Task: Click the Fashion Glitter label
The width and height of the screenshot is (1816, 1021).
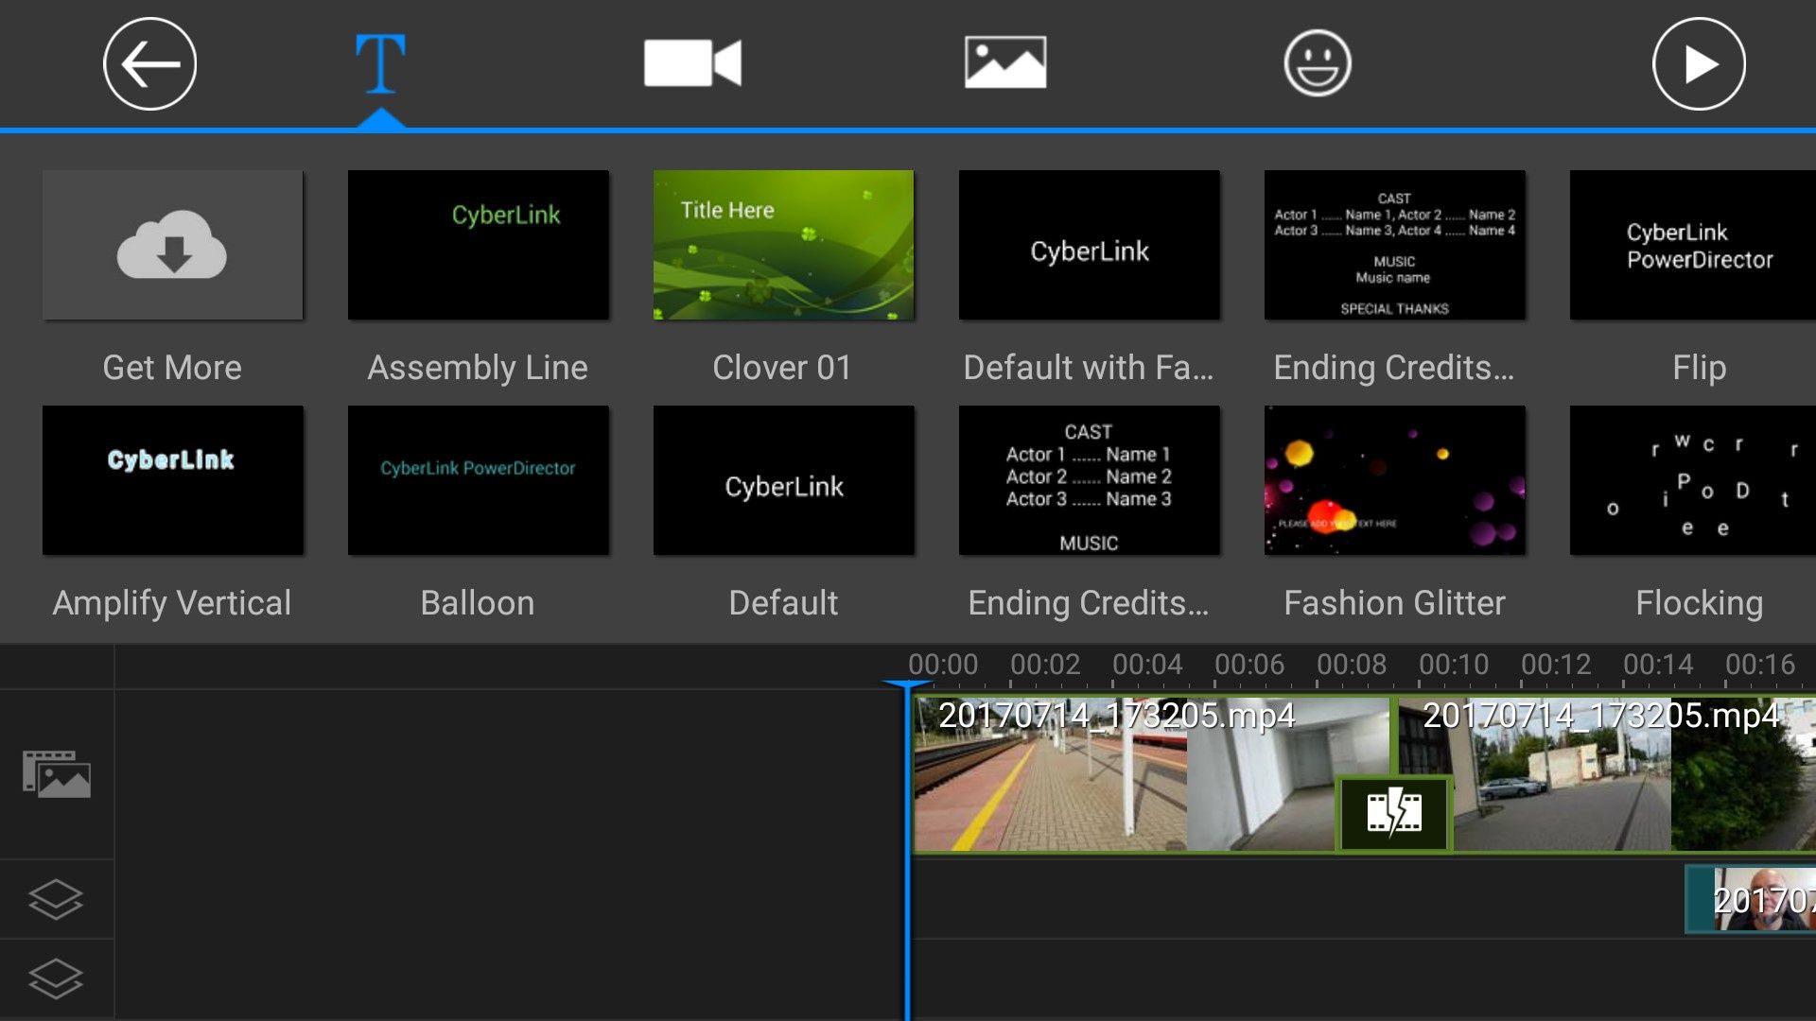Action: [1394, 603]
